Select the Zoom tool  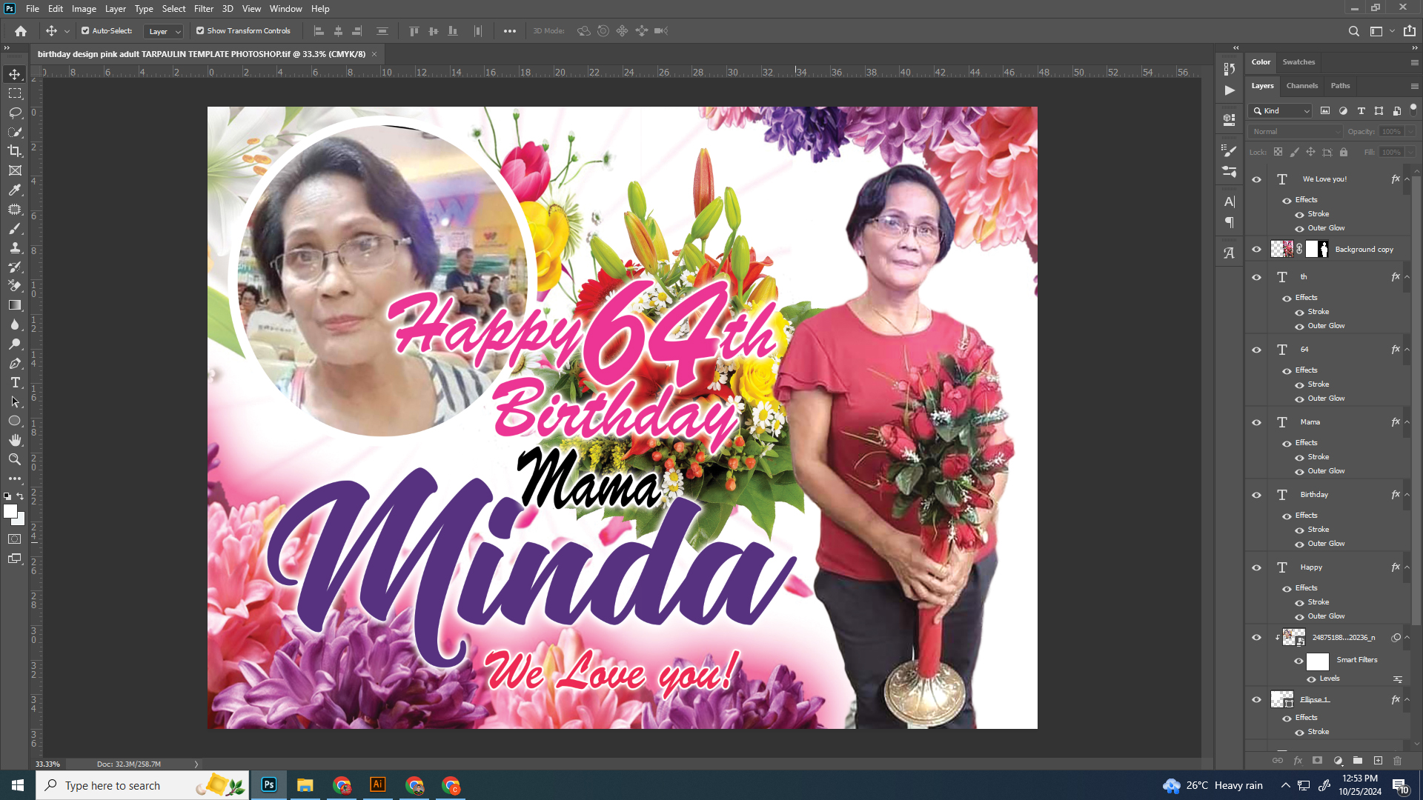click(15, 459)
